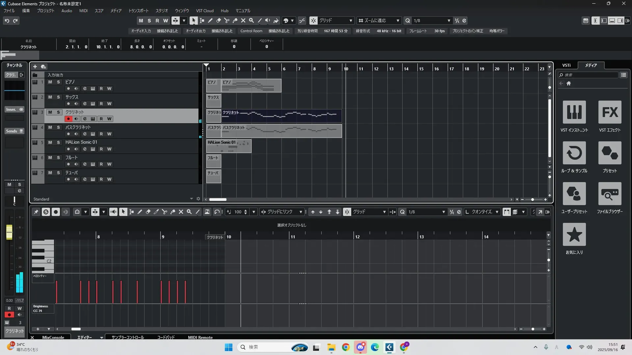Select the Zoom magnifier tool in top toolbar
Viewport: 632px width, 355px height.
click(251, 21)
